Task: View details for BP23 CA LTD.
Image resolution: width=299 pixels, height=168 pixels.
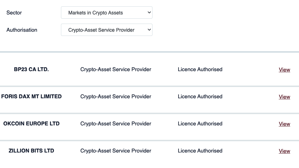Action: pyautogui.click(x=284, y=70)
